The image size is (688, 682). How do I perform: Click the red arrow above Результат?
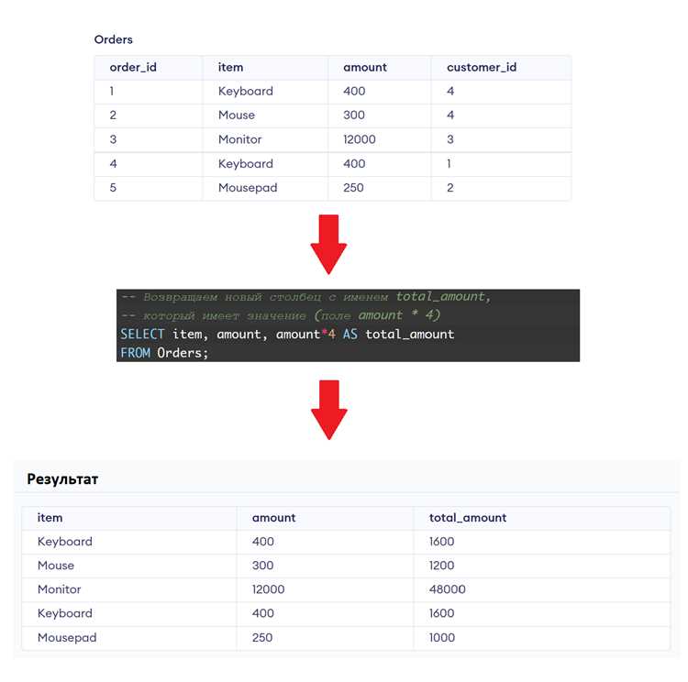tap(328, 410)
